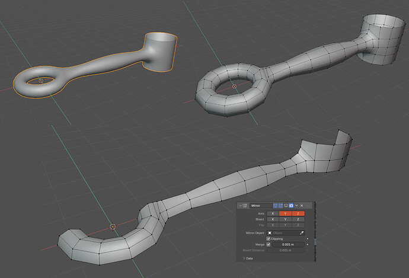The height and width of the screenshot is (278, 409).
Task: Remove the Mirror modifier with X
Action: [302, 206]
